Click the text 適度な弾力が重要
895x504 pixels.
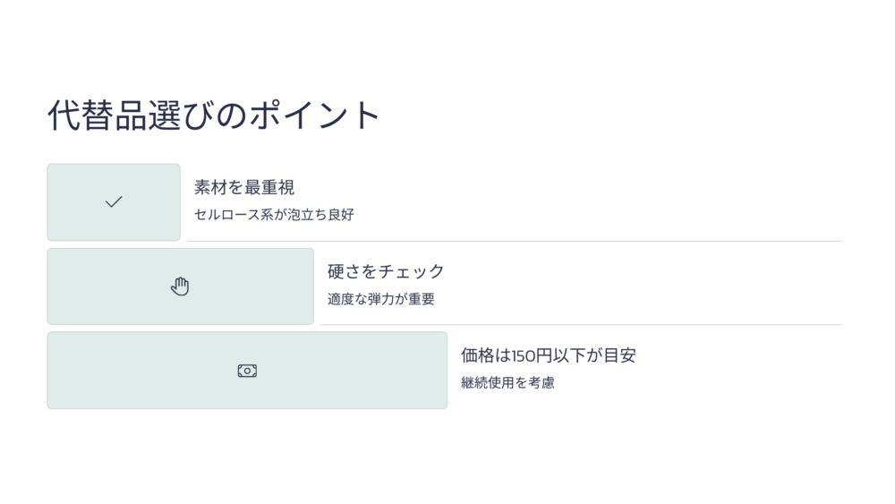tap(381, 298)
